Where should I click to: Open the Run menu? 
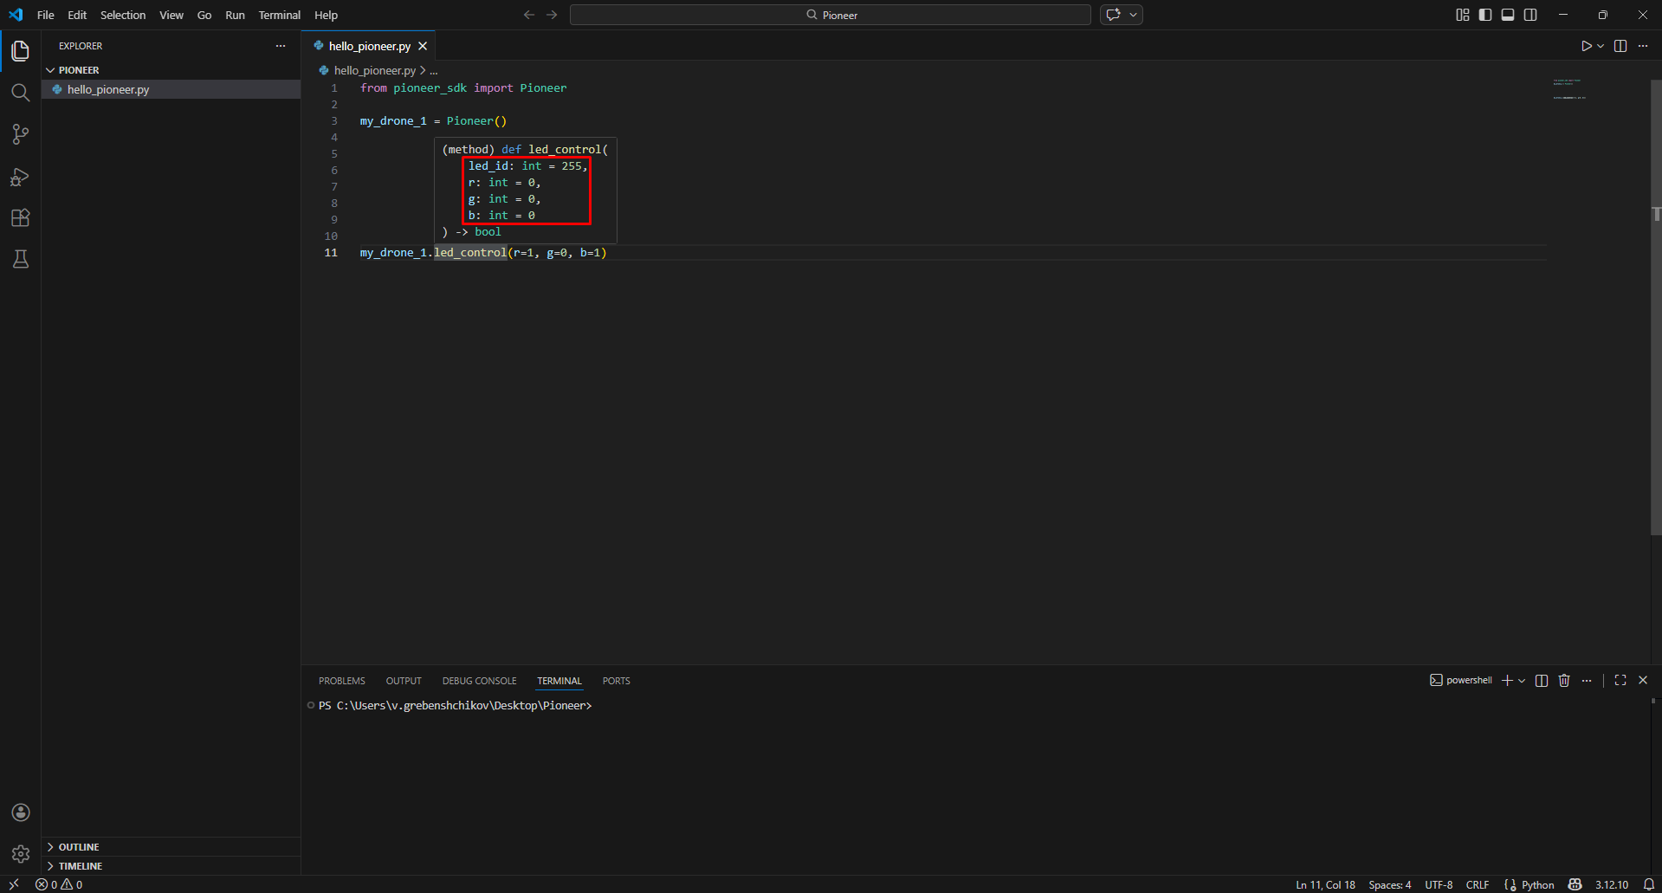[235, 15]
